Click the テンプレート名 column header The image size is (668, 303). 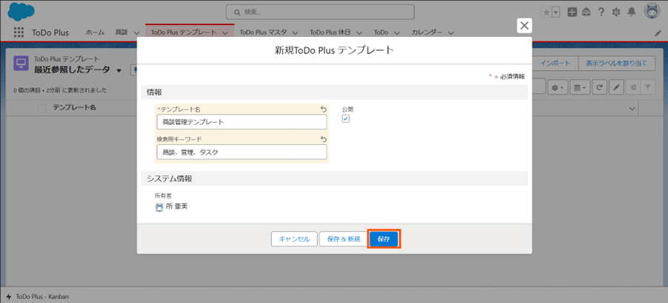pyautogui.click(x=74, y=108)
